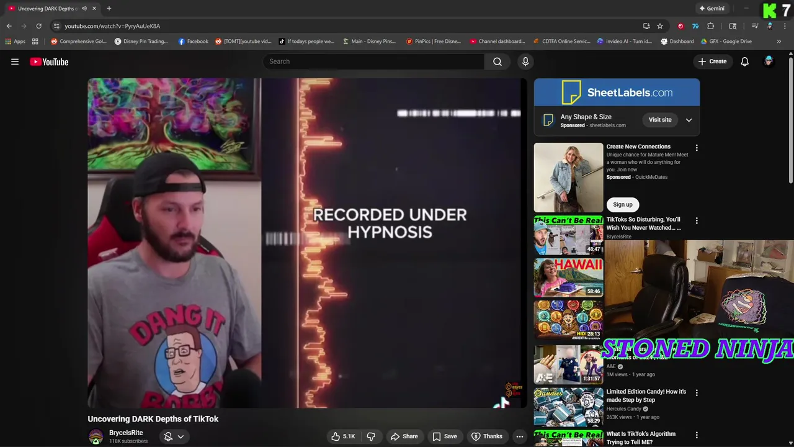Viewport: 794px width, 447px height.
Task: Open the TikToks So Disturbing thumbnail
Action: 568,235
